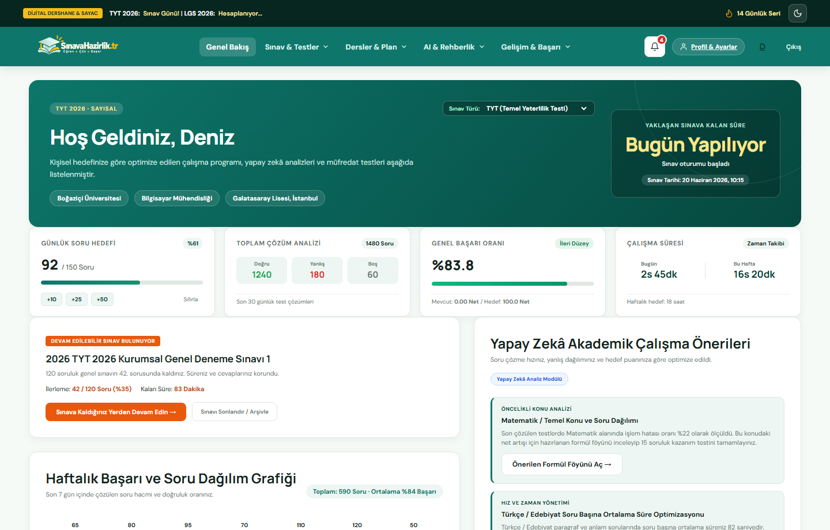Click the Matematik / Temel Konu heading
The height and width of the screenshot is (530, 830).
tap(569, 421)
